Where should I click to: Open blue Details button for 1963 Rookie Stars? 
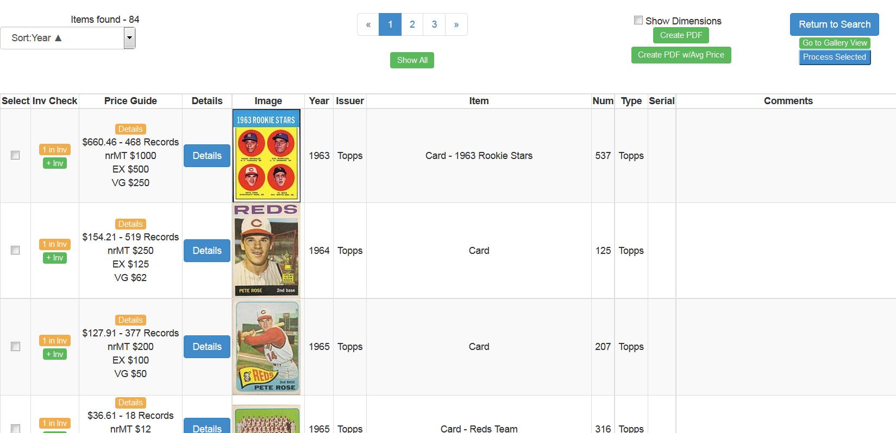207,156
